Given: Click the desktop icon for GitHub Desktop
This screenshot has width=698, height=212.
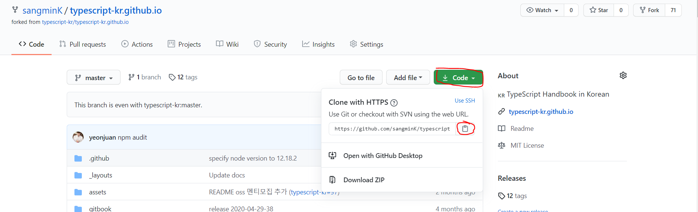Looking at the screenshot, I should (332, 155).
